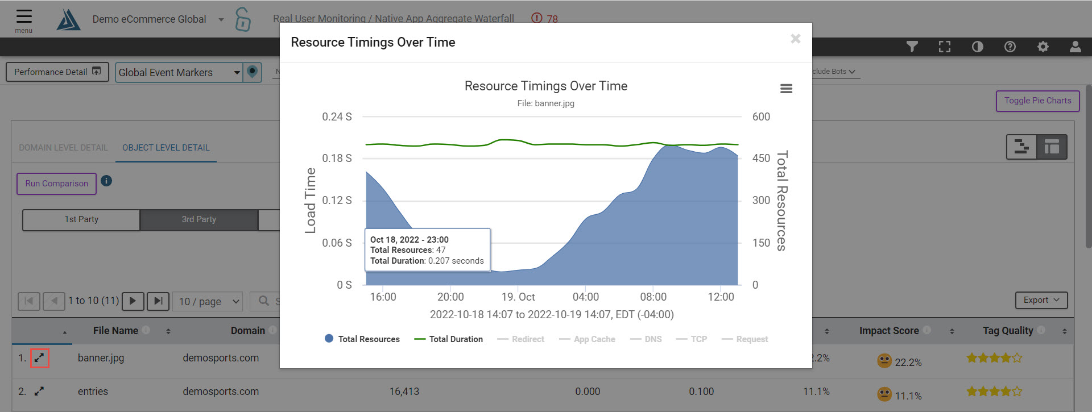Enable the Redirect series in legend
Image resolution: width=1092 pixels, height=412 pixels.
click(521, 339)
